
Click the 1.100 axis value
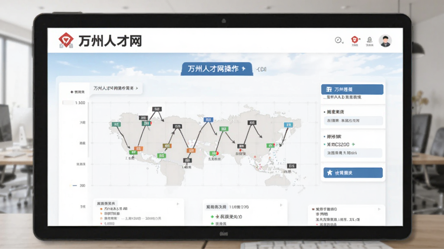click(80, 103)
